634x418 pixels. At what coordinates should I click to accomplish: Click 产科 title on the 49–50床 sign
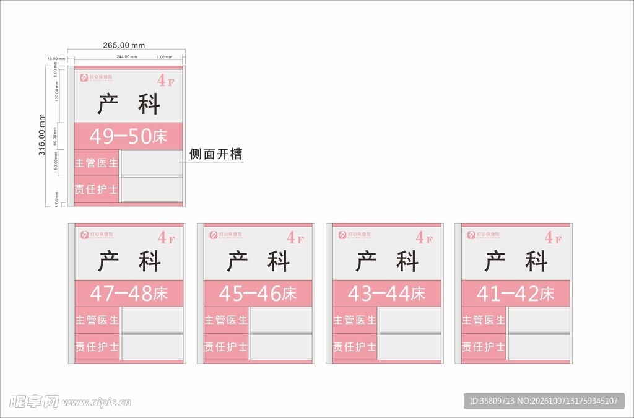[129, 104]
